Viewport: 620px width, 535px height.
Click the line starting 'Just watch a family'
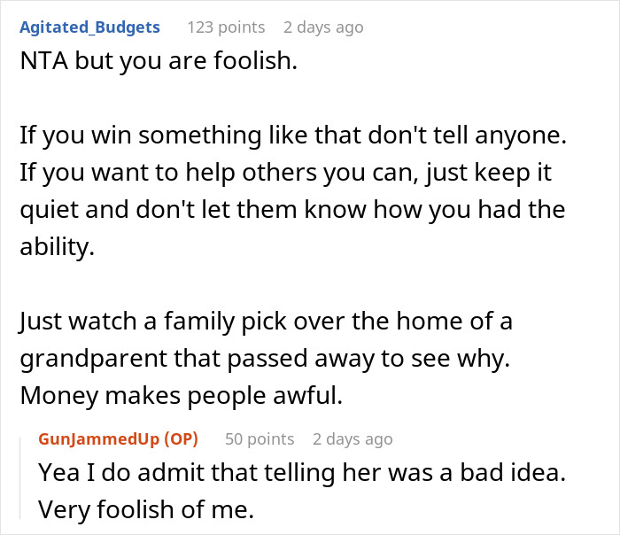click(x=265, y=322)
